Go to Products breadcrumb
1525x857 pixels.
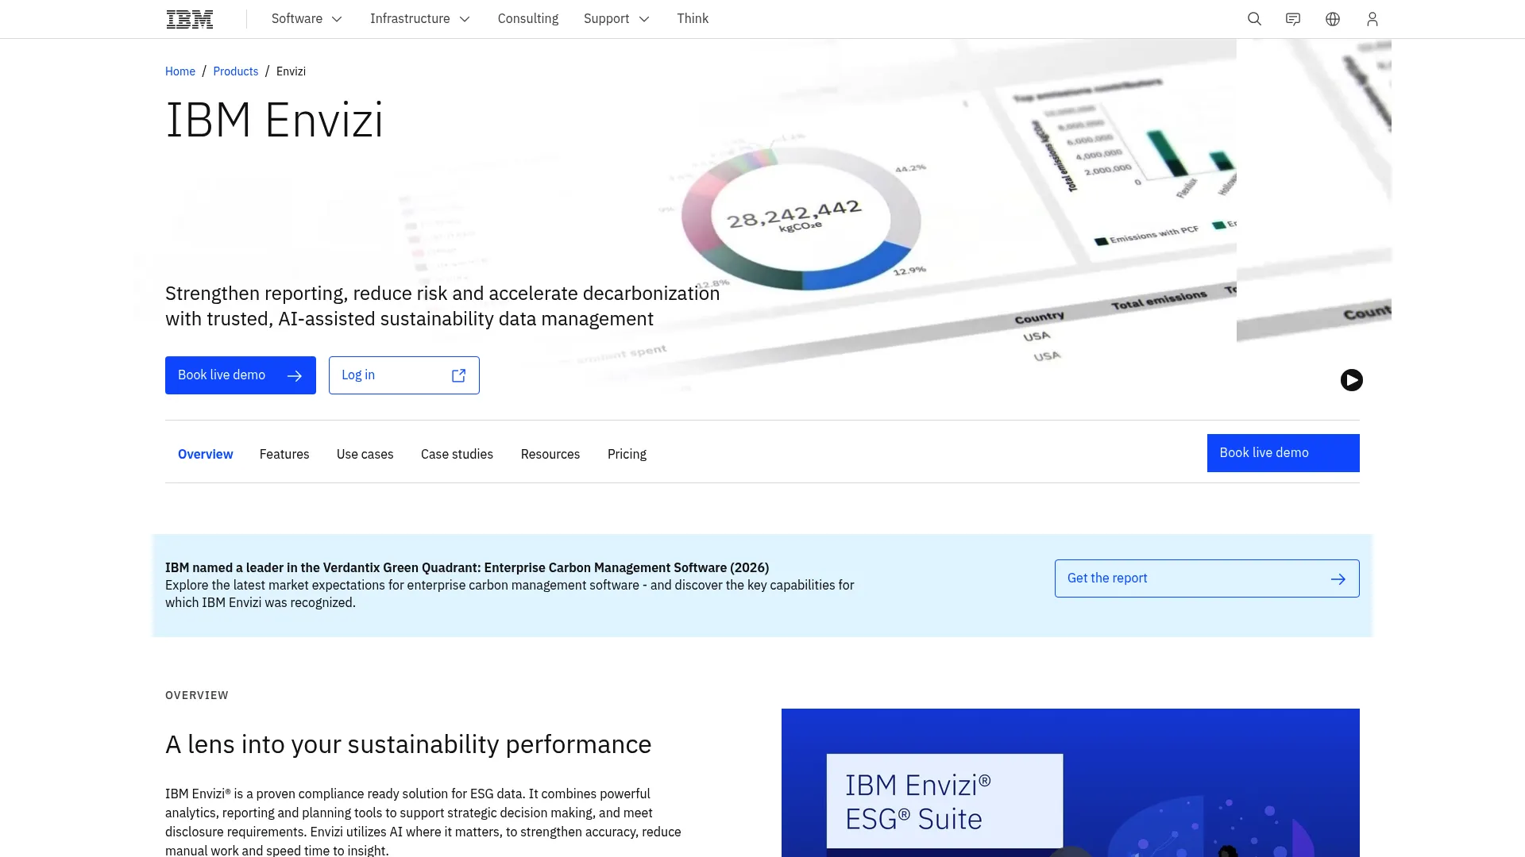(236, 71)
